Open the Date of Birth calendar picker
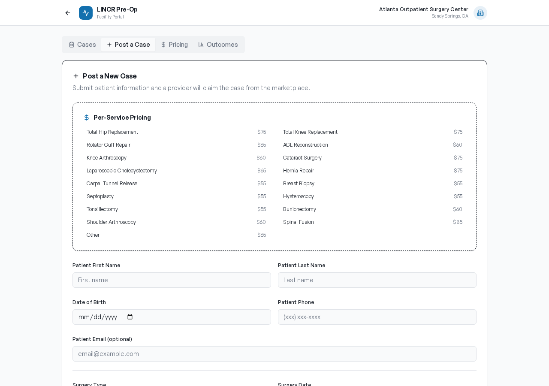This screenshot has height=386, width=549. click(130, 317)
